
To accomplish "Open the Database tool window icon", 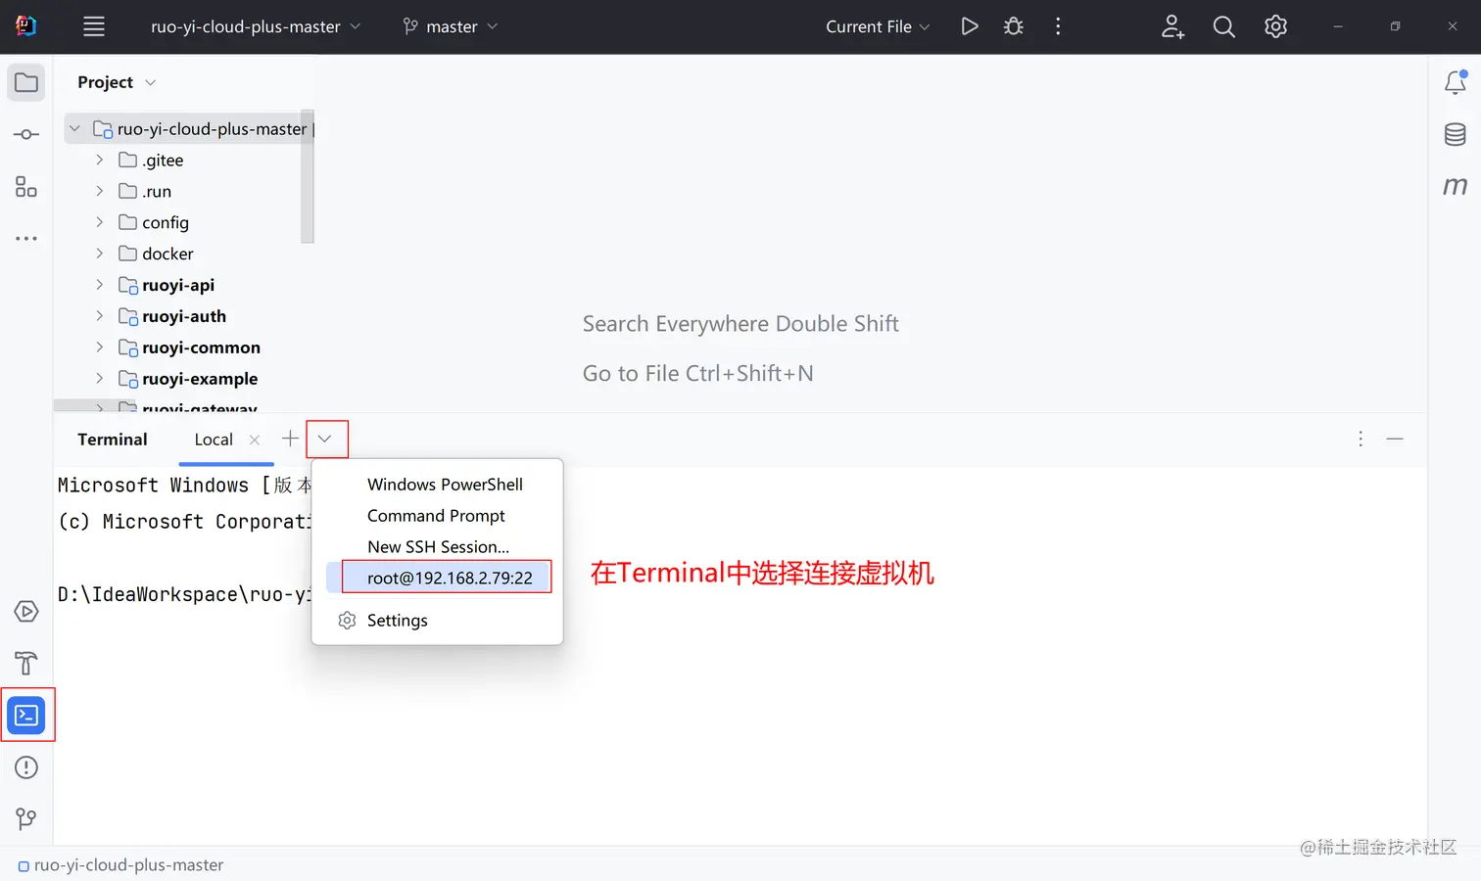I will tap(1456, 134).
